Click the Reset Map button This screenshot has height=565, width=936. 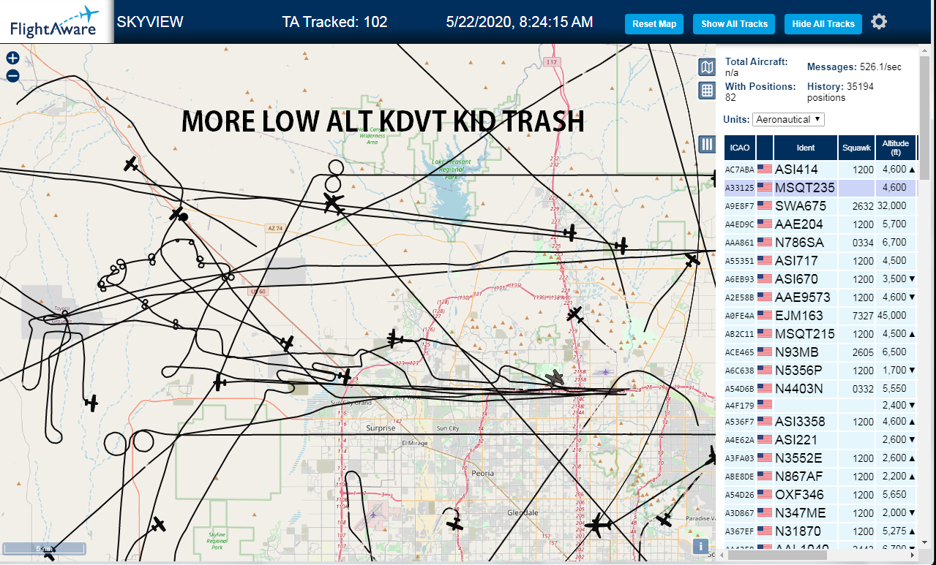[x=654, y=24]
